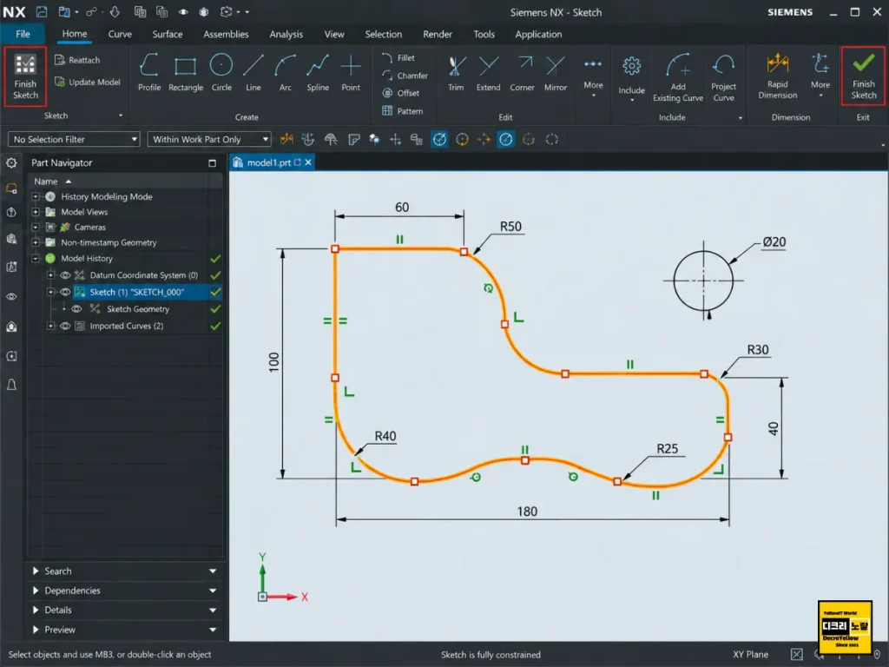The height and width of the screenshot is (667, 889).
Task: Toggle visibility of Datum Coordinate System
Action: [x=65, y=275]
